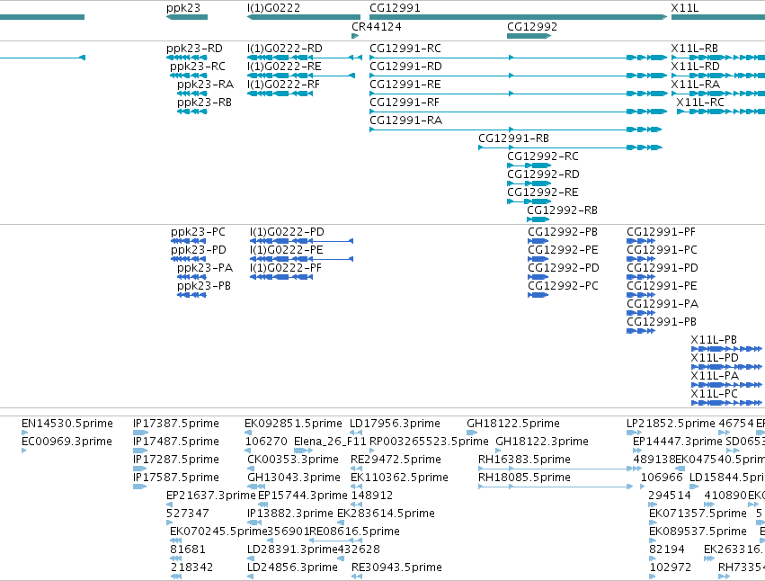Viewport: 765px width, 581px height.
Task: Select EST RH18085.5prime
Action: tap(524, 478)
